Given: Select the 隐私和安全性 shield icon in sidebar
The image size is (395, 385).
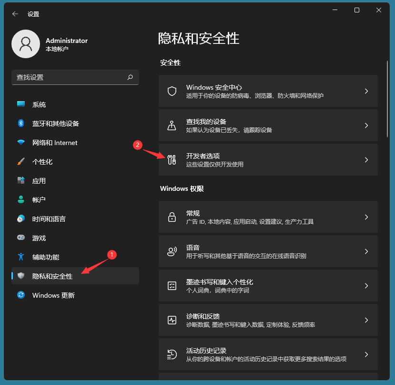Looking at the screenshot, I should coord(21,276).
